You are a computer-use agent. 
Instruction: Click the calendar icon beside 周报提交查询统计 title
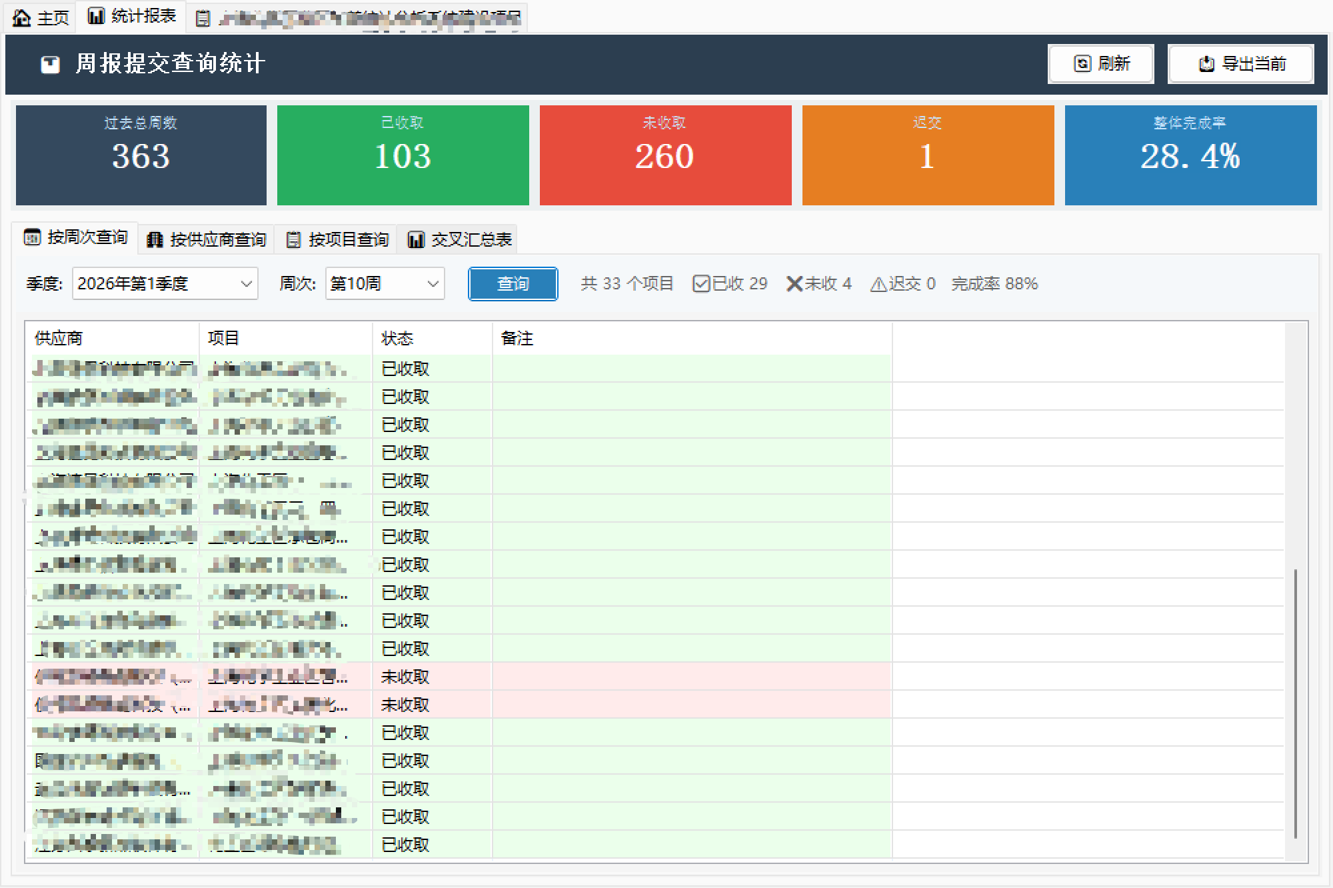[51, 65]
